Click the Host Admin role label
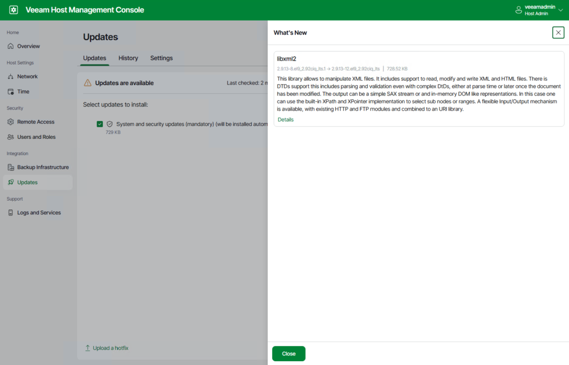This screenshot has height=365, width=569. (x=536, y=14)
